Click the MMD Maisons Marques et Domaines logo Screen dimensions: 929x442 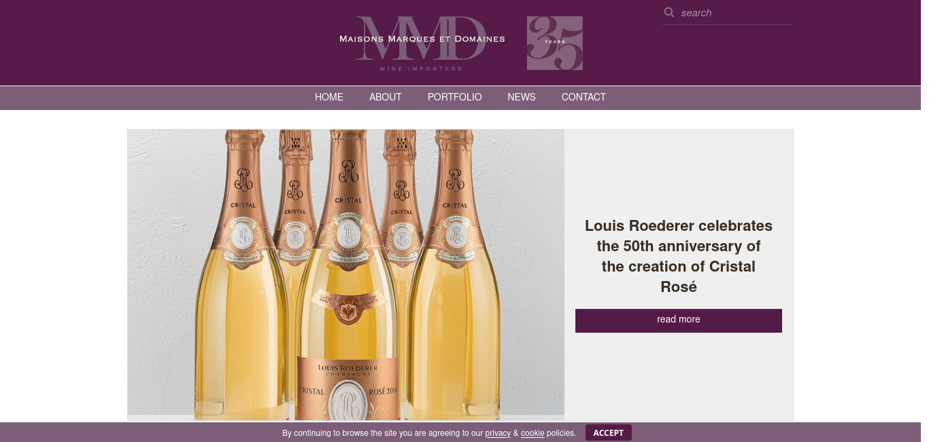tap(422, 43)
